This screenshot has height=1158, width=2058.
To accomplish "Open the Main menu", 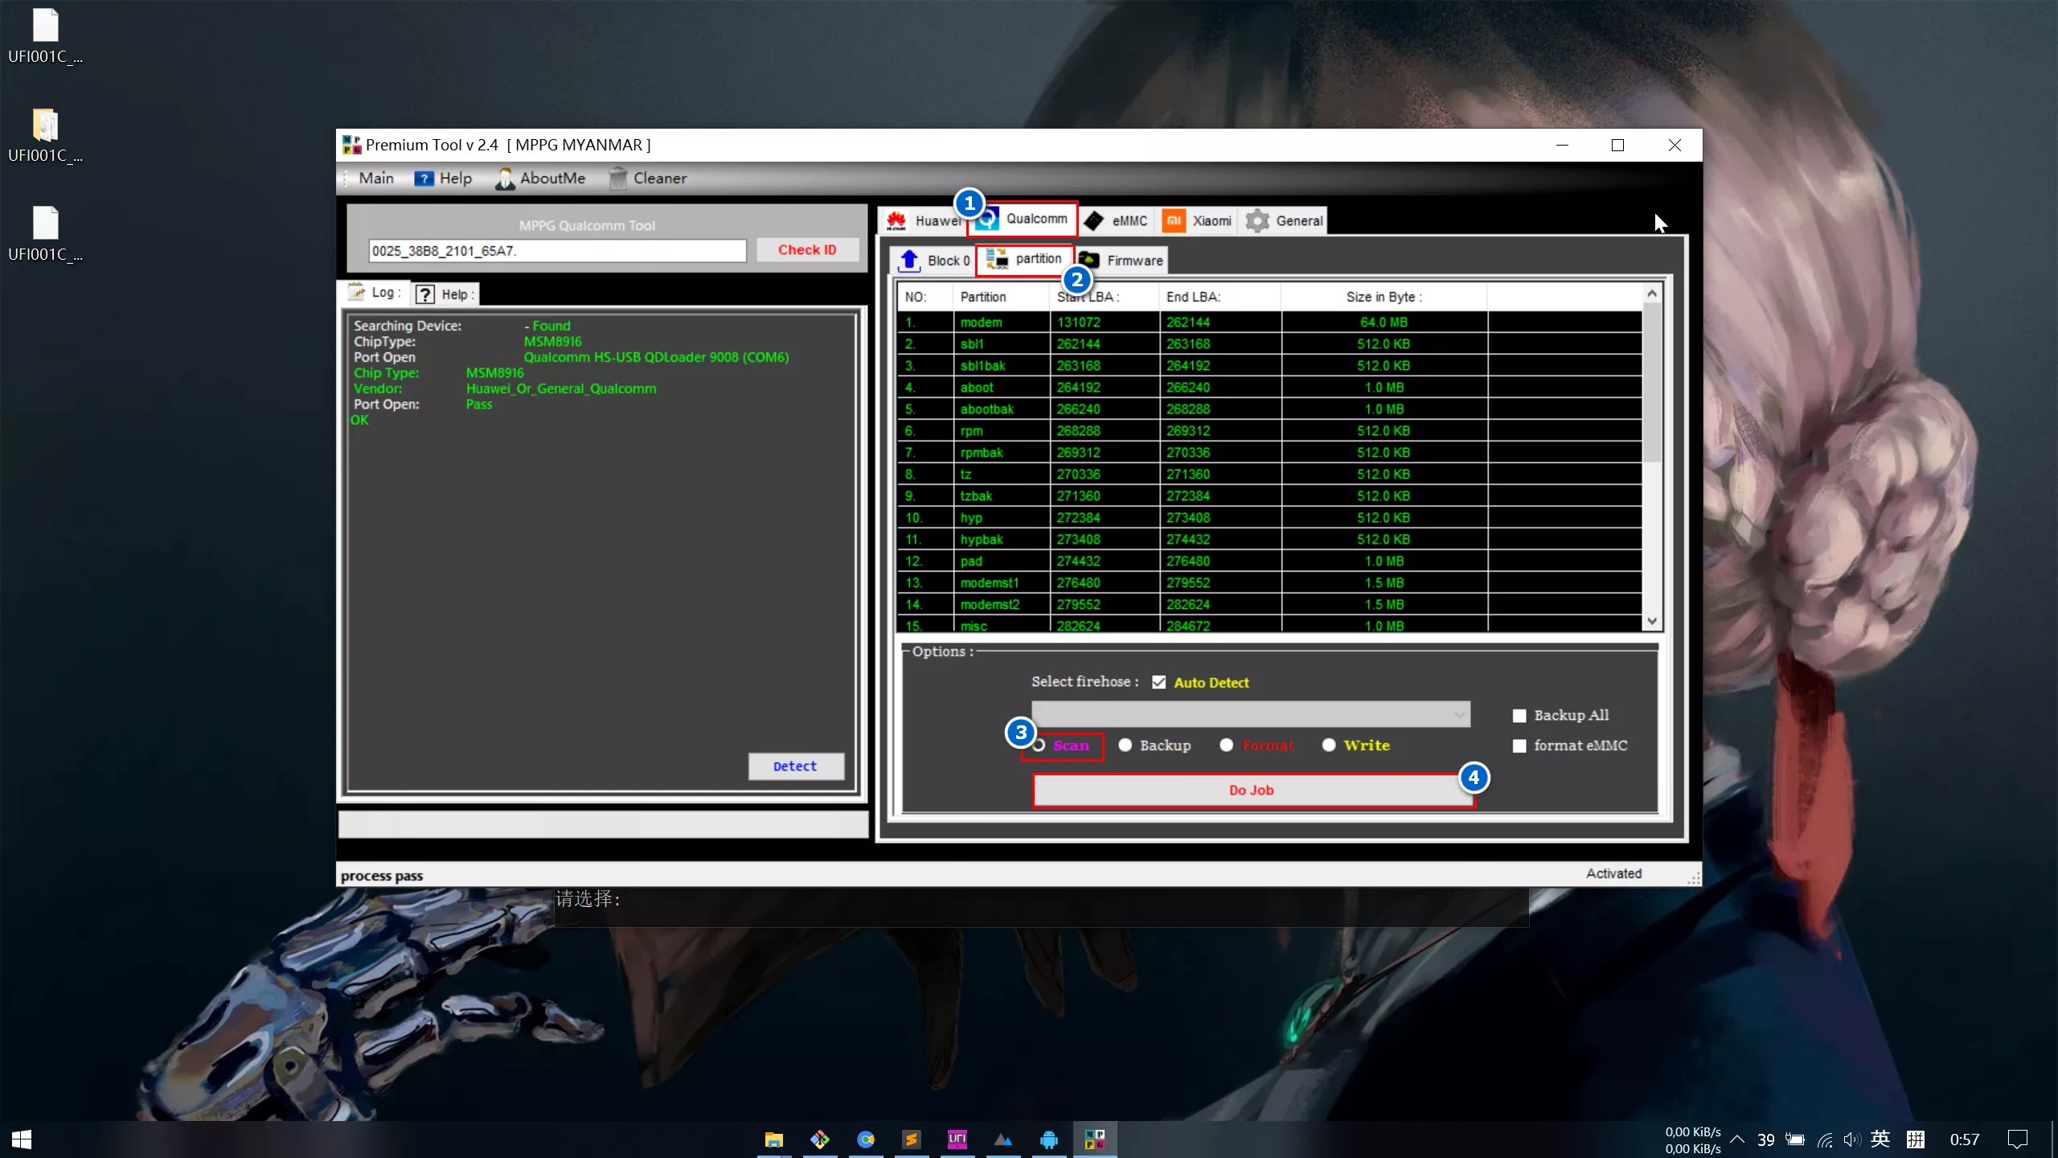I will [375, 178].
